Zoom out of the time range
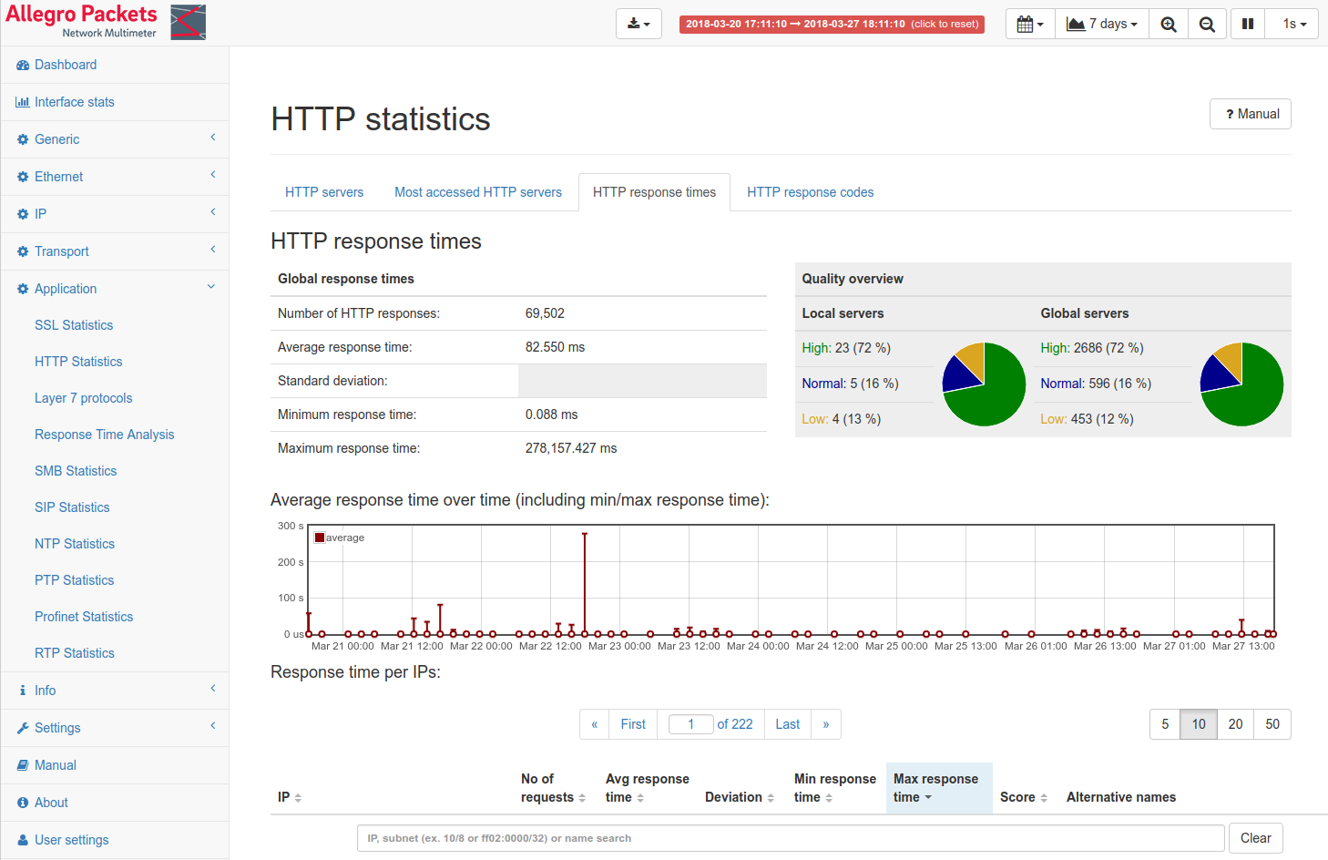The width and height of the screenshot is (1328, 860). click(1206, 25)
